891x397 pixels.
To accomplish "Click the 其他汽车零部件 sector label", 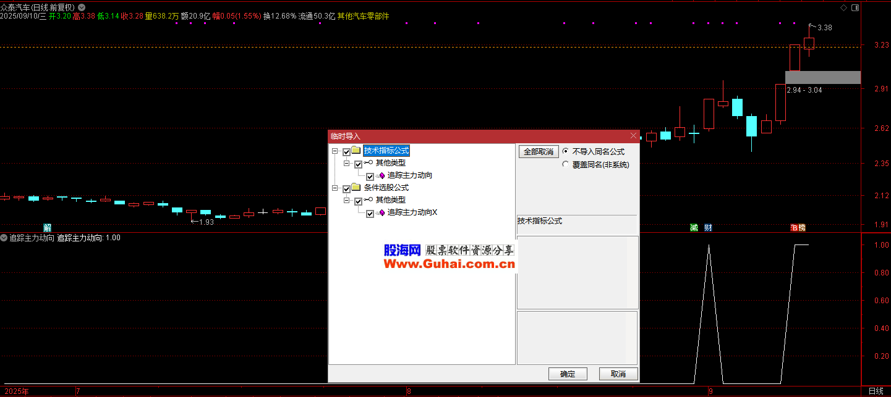I will (x=364, y=17).
